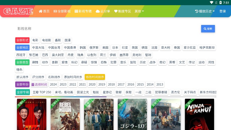Open the Rebel Moon poster thumbnail
231x130 pixels.
click(65, 114)
